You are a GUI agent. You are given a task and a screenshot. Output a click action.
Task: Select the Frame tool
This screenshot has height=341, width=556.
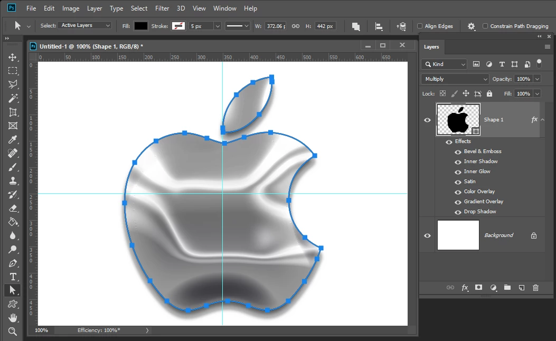point(13,126)
